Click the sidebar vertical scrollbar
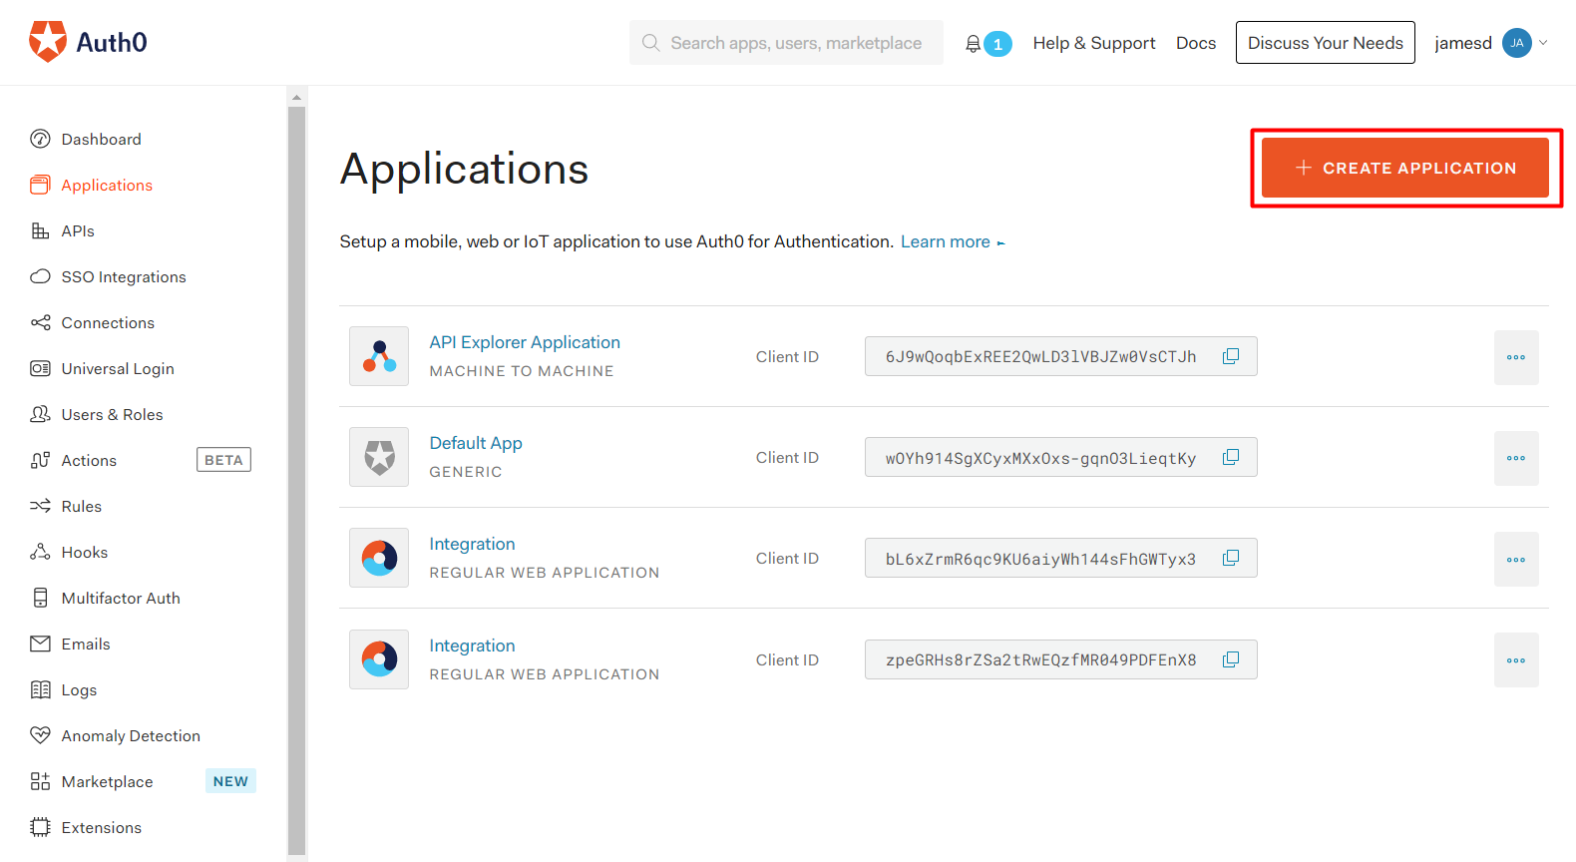This screenshot has width=1576, height=862. (296, 479)
